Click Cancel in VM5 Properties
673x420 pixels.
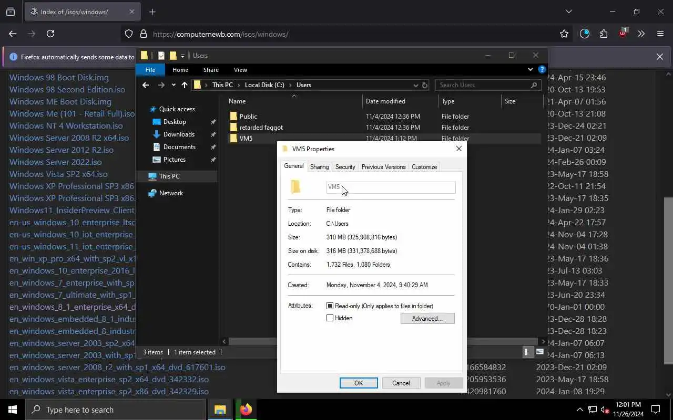pyautogui.click(x=401, y=383)
